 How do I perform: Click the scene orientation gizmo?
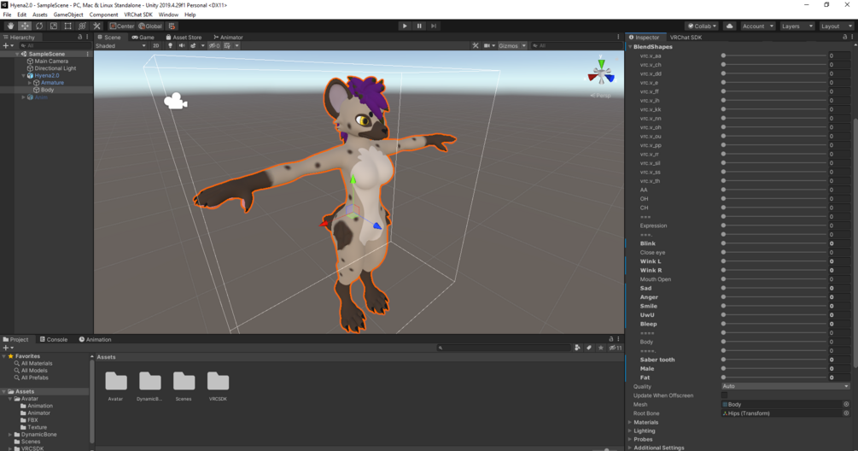[x=601, y=73]
